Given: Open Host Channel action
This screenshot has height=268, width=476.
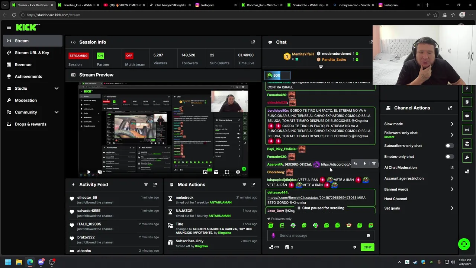Looking at the screenshot, I should (396, 199).
